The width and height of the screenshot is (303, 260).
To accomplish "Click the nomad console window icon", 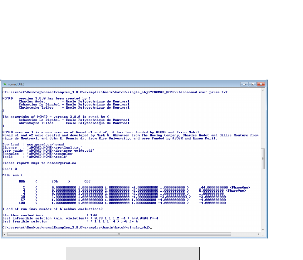I will coord(5,84).
